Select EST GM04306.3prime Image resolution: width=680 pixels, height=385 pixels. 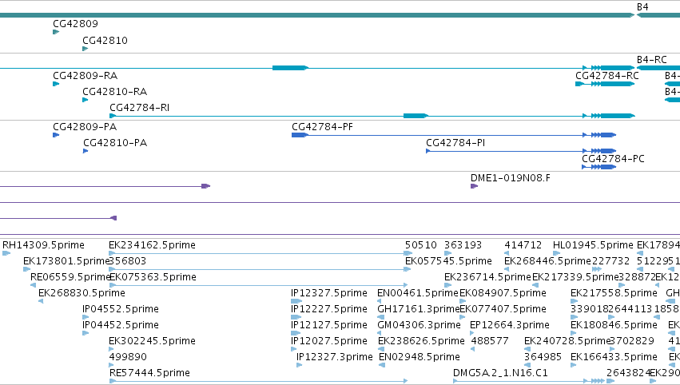pyautogui.click(x=420, y=326)
